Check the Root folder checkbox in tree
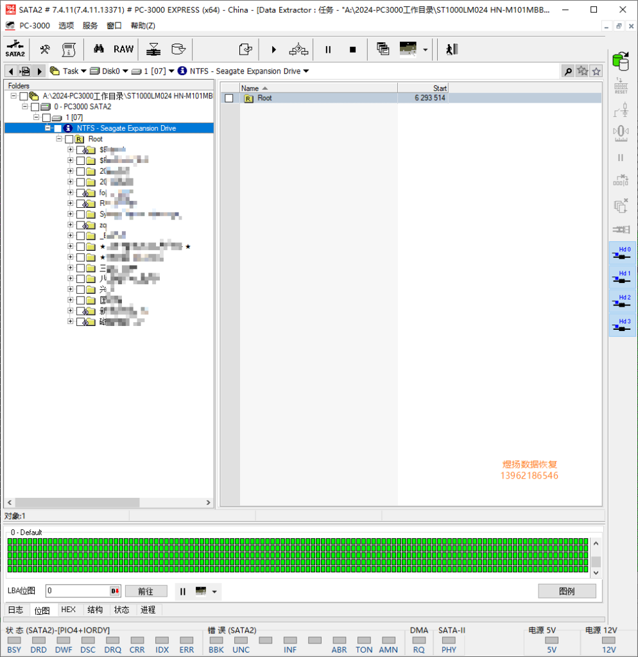This screenshot has width=638, height=657. click(69, 139)
